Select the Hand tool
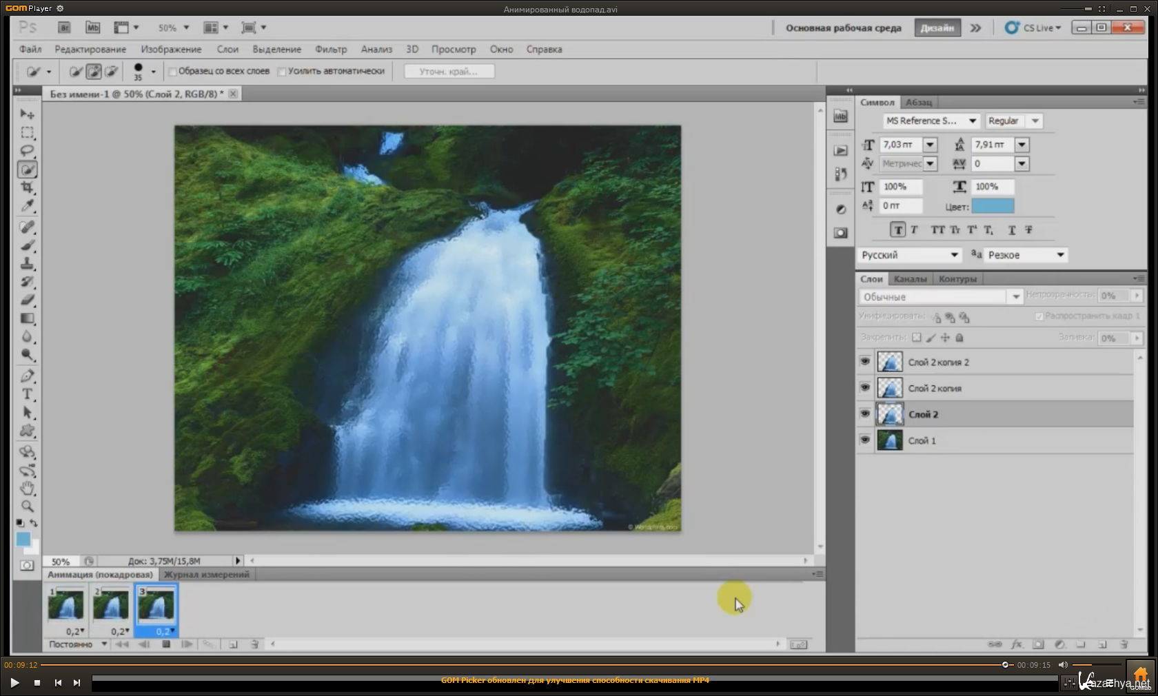The height and width of the screenshot is (696, 1158). (27, 489)
